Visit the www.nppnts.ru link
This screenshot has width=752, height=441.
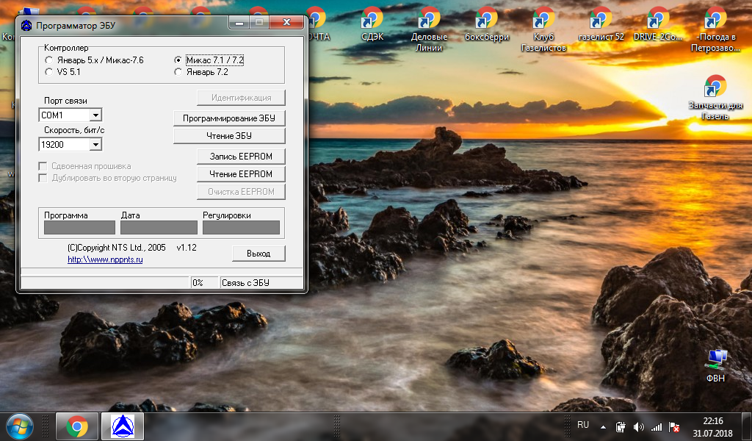point(105,259)
